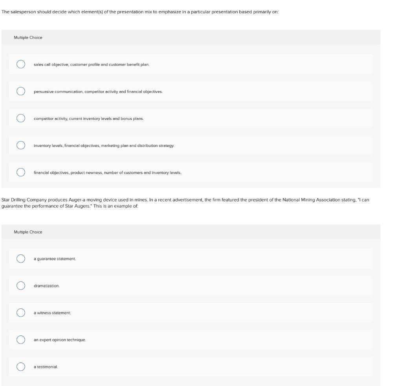Select the radio button for 'a witness statement'

pos(20,312)
